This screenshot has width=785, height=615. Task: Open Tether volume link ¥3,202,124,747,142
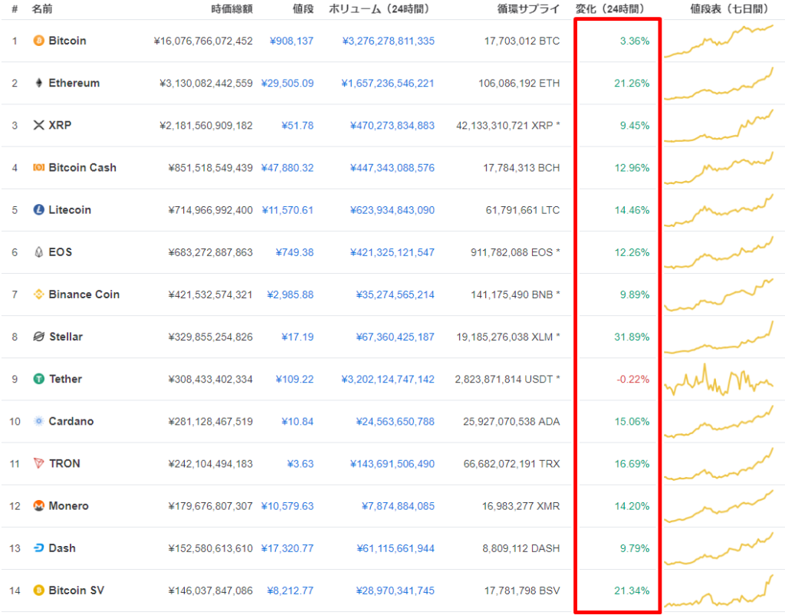click(x=388, y=380)
